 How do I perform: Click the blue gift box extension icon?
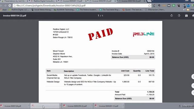tap(188, 5)
